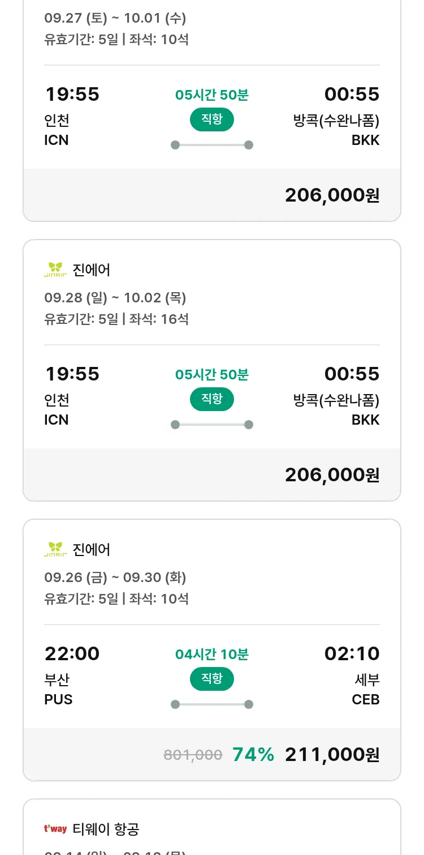This screenshot has width=424, height=855.
Task: Click the Jin Air logo on the Busan–Cebu card
Action: click(x=55, y=549)
